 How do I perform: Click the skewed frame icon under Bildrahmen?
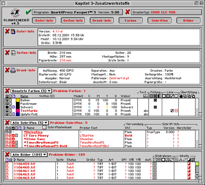pyautogui.click(x=172, y=160)
